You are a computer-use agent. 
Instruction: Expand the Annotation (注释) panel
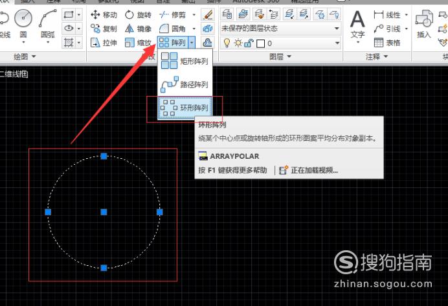tap(377, 56)
